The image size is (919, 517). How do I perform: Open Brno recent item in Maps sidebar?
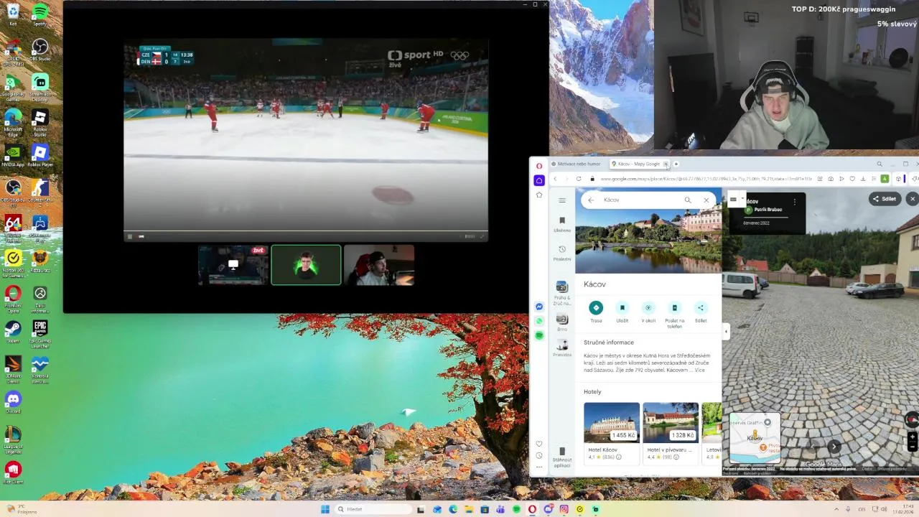tap(562, 321)
